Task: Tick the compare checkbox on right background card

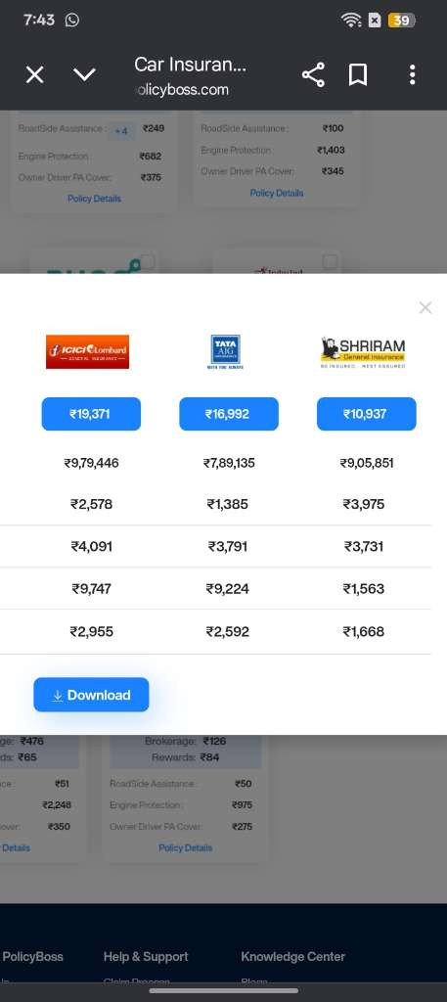Action: [x=331, y=262]
